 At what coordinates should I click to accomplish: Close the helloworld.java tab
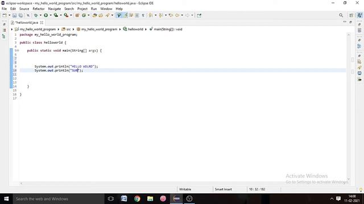42,23
